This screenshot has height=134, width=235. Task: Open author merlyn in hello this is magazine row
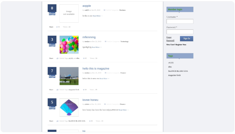pyautogui.click(x=87, y=73)
